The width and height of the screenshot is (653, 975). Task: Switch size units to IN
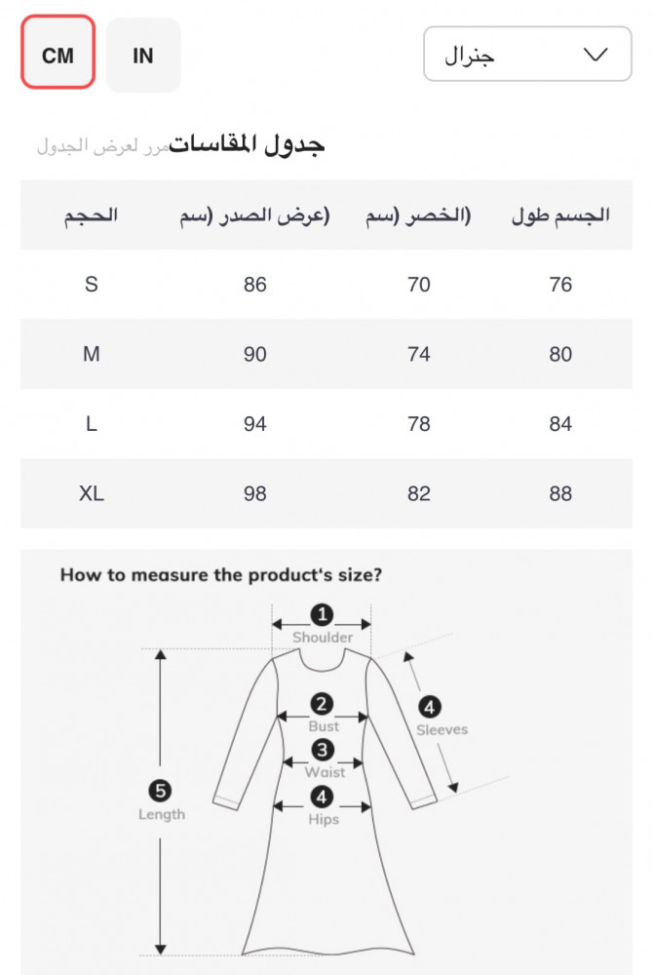(143, 55)
